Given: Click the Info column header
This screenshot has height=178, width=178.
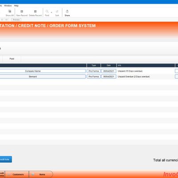Looking at the screenshot, I should [146, 65].
